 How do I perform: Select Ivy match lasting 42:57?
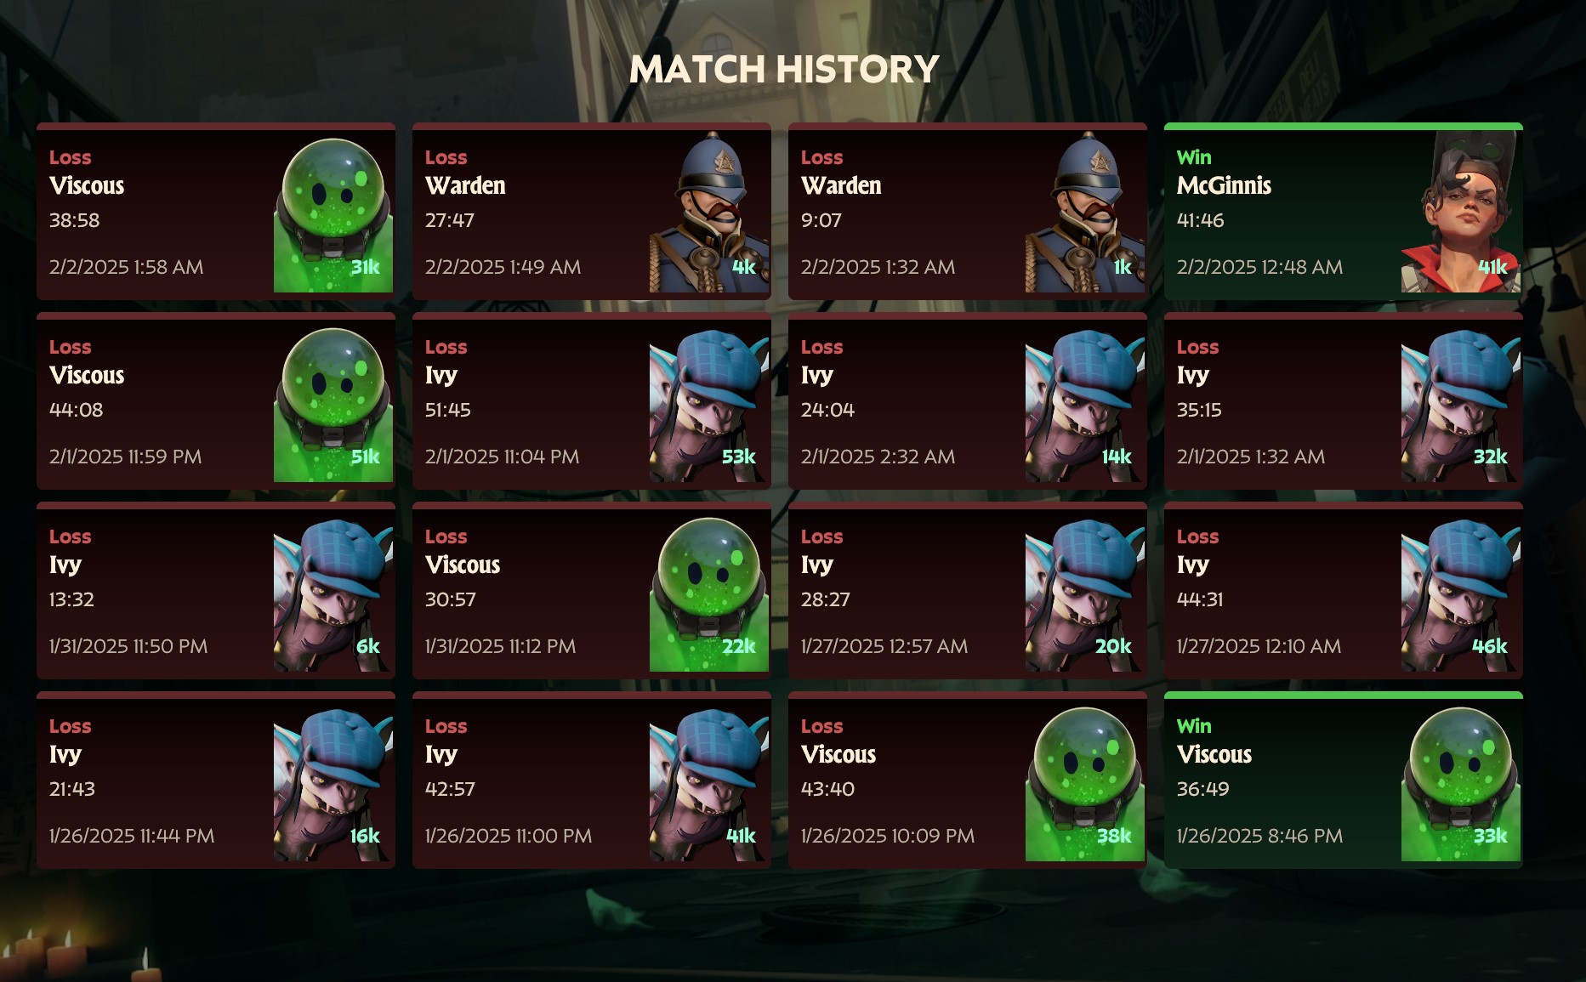click(592, 780)
